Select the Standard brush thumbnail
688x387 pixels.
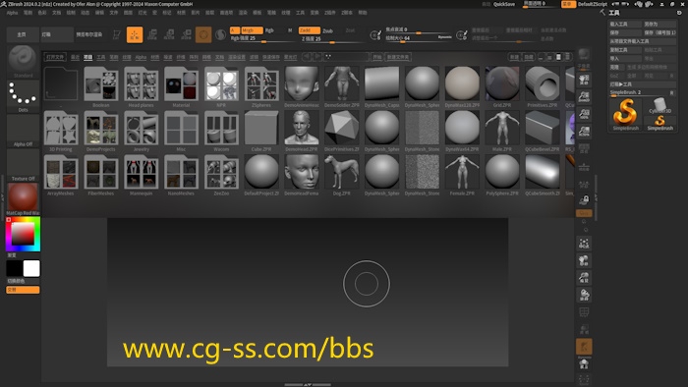(23, 59)
